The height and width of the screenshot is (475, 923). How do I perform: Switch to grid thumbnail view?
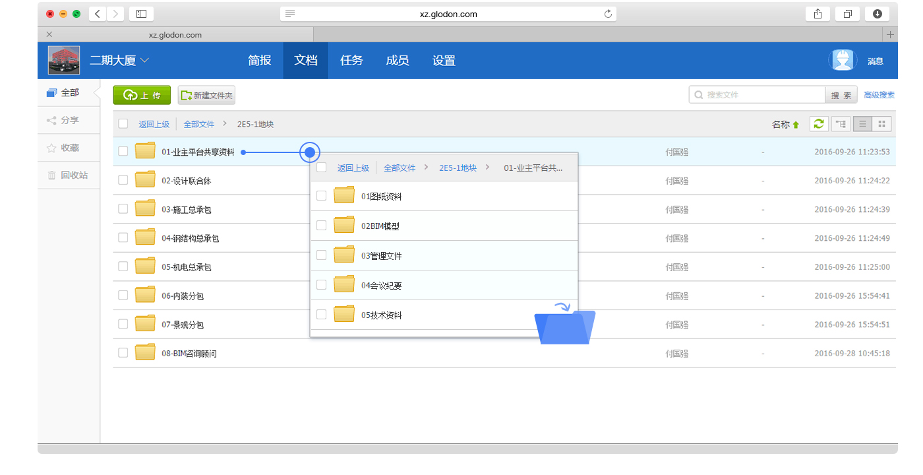click(881, 124)
